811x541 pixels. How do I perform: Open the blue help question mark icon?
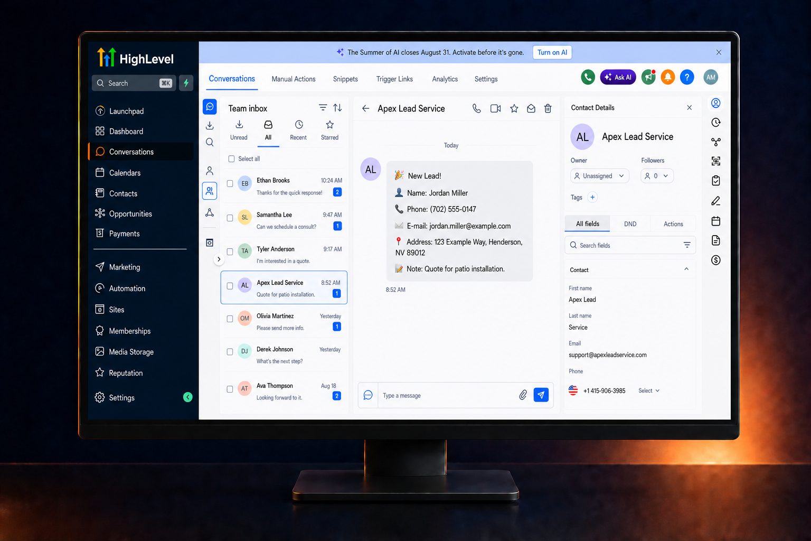pos(687,77)
